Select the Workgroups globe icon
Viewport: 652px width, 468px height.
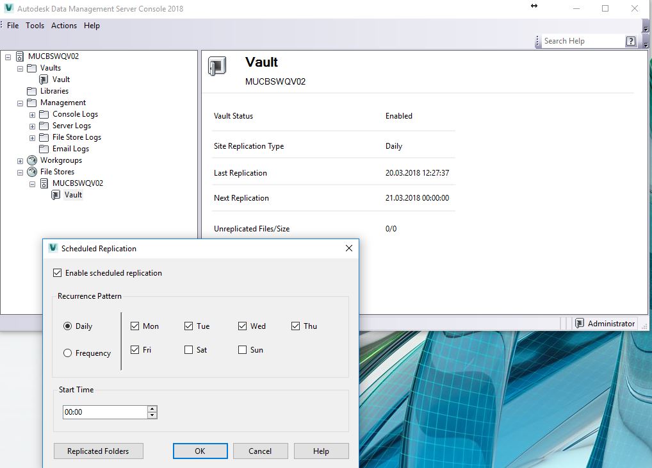click(x=31, y=160)
